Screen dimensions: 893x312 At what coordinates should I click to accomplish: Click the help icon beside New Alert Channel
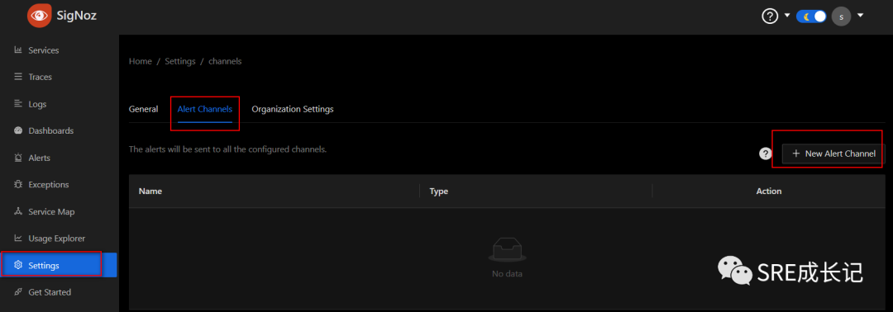(x=766, y=154)
